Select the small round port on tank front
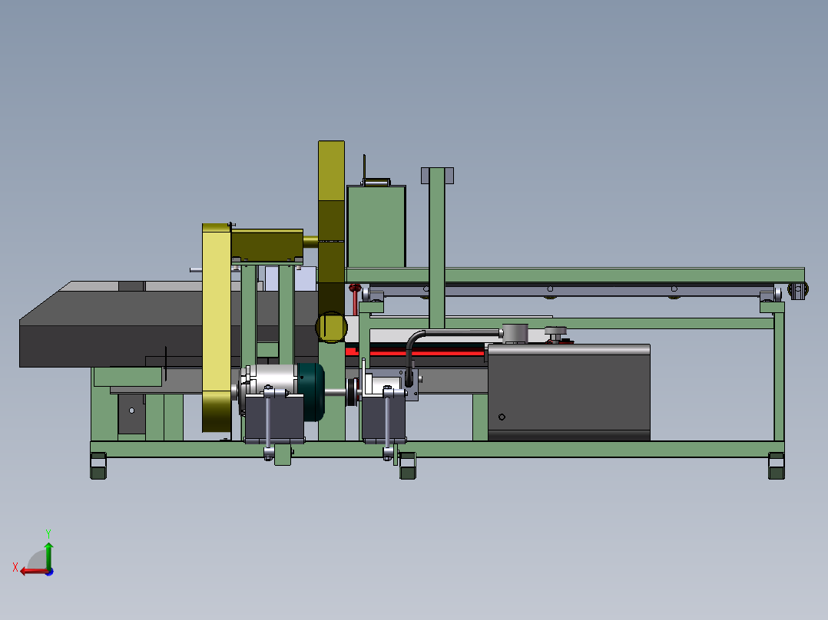This screenshot has width=828, height=620. tap(502, 417)
